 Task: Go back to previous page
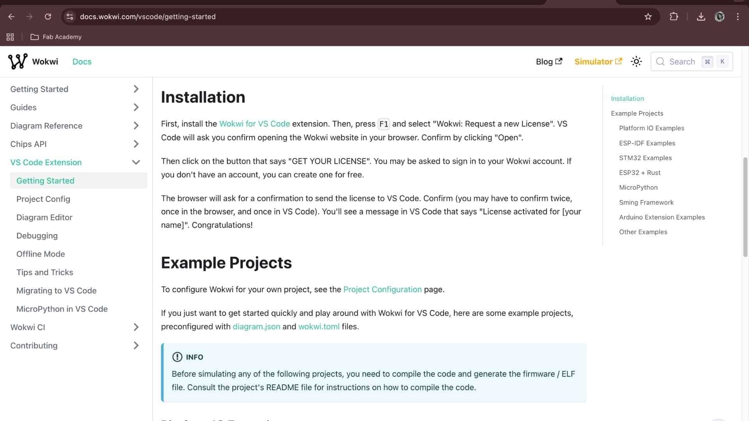[11, 17]
